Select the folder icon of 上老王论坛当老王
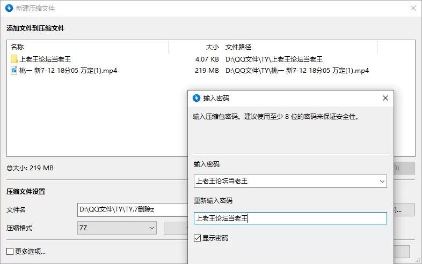The height and width of the screenshot is (264, 422). (x=14, y=59)
